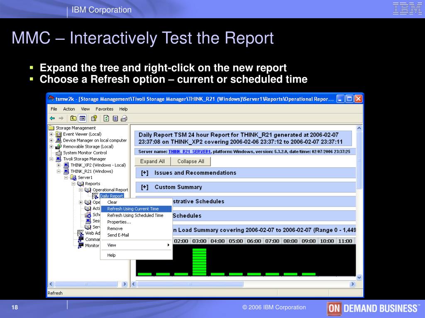Click the Removable Storage (Local) icon
Screen dimensions: 425x318
pyautogui.click(x=59, y=147)
